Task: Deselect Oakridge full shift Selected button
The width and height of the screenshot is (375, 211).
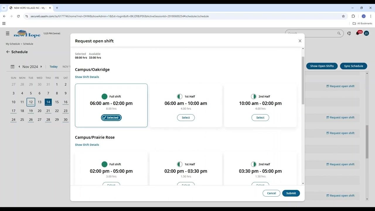Action: pyautogui.click(x=111, y=118)
